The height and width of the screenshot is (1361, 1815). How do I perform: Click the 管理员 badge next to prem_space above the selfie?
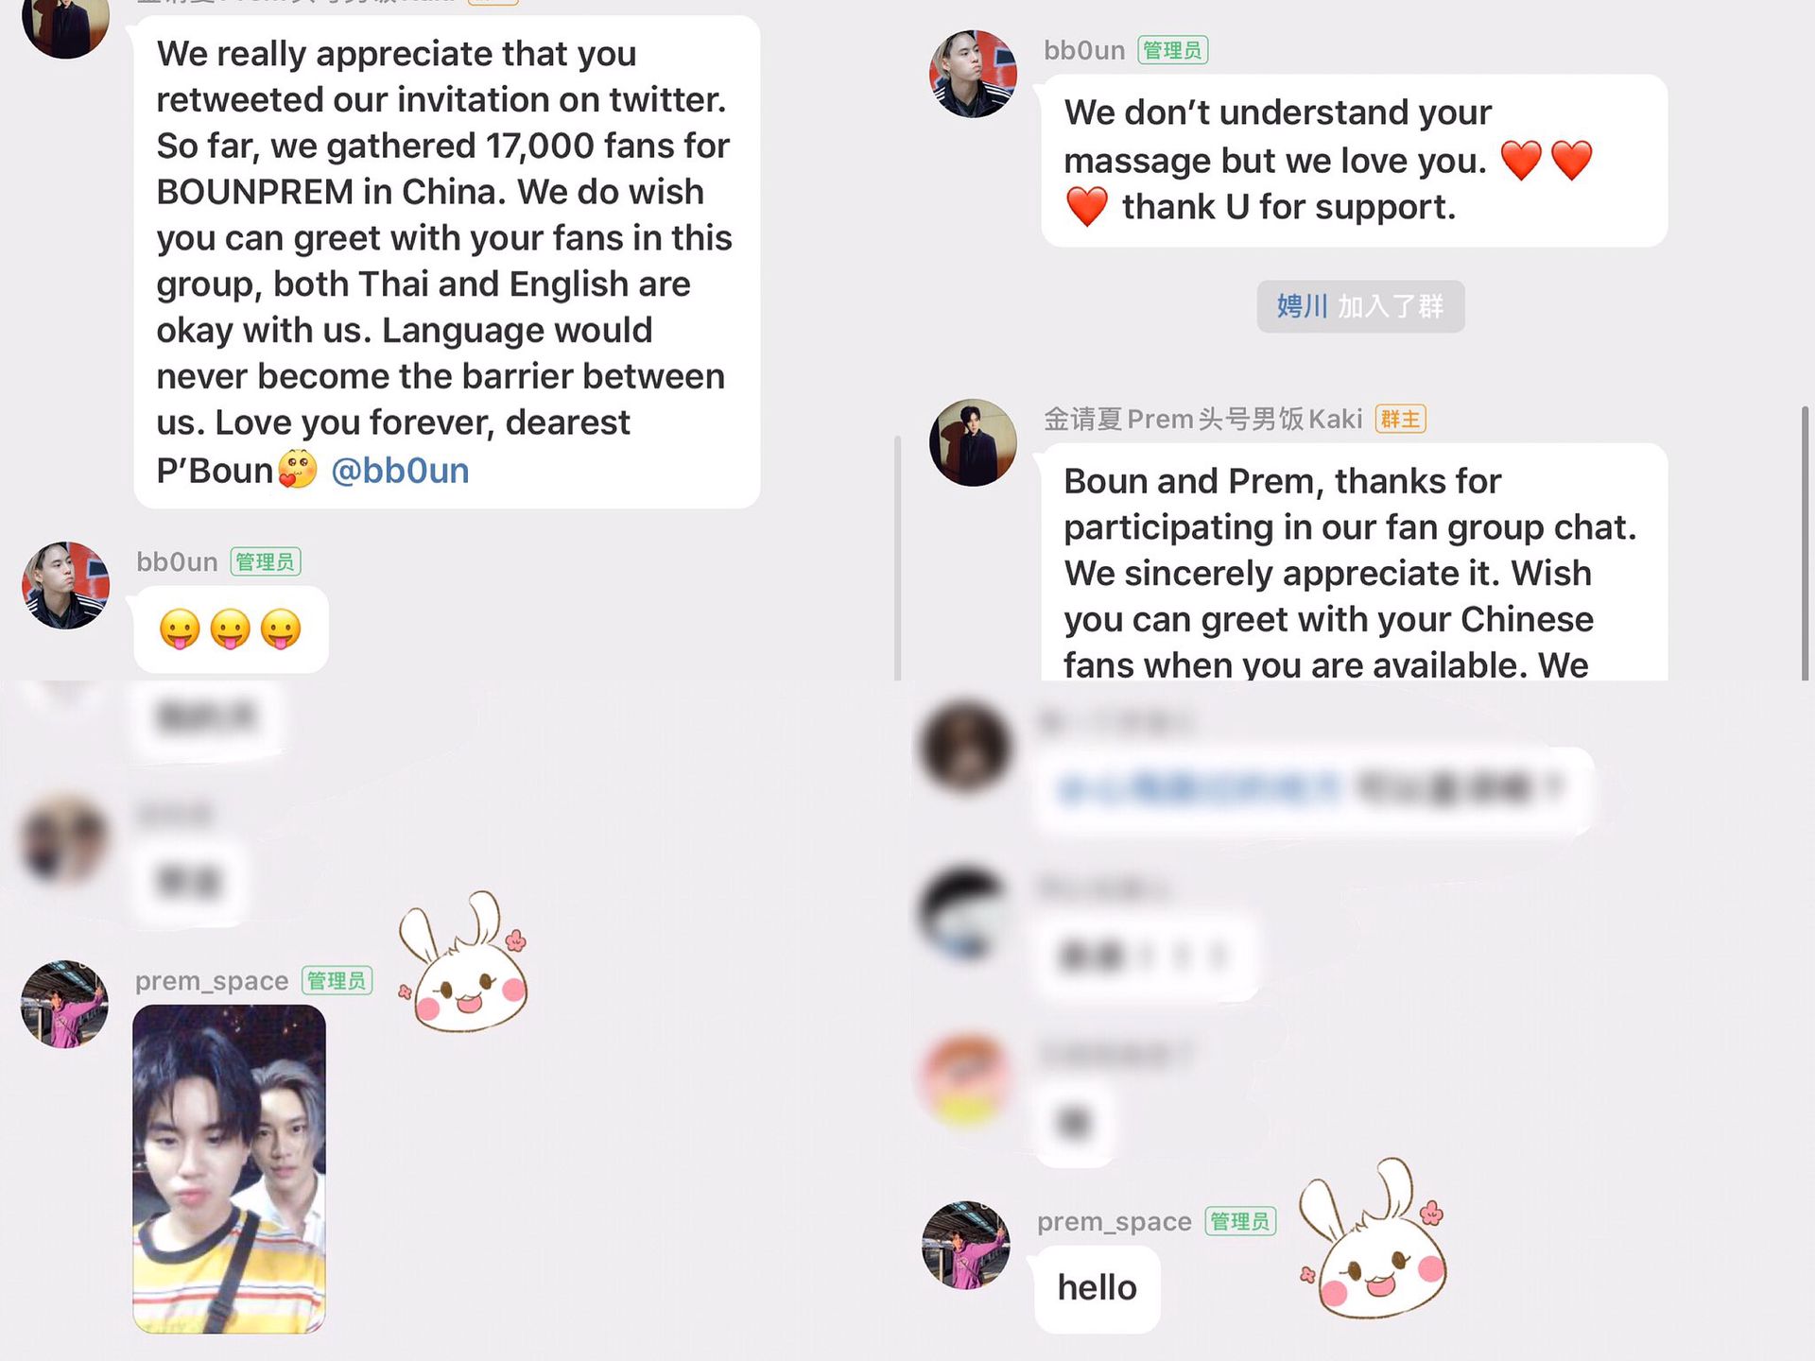coord(337,981)
